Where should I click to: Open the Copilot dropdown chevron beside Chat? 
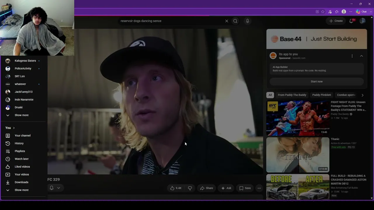(x=371, y=12)
